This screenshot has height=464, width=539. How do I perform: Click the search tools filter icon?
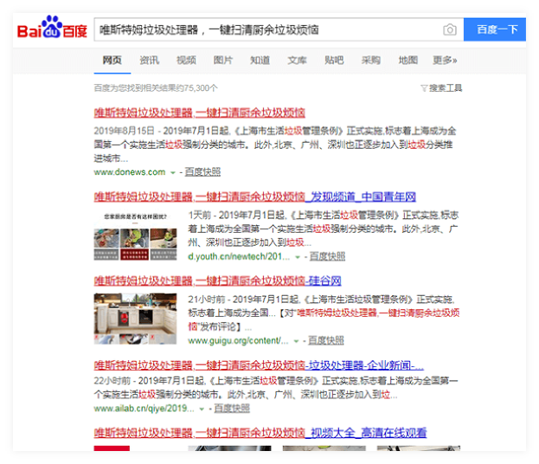pos(424,88)
